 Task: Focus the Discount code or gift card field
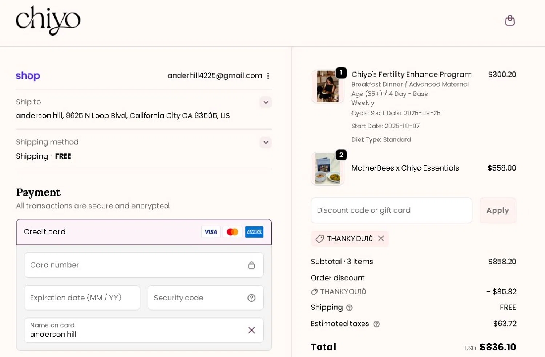pyautogui.click(x=391, y=210)
